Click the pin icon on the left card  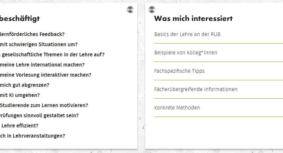[130, 10]
